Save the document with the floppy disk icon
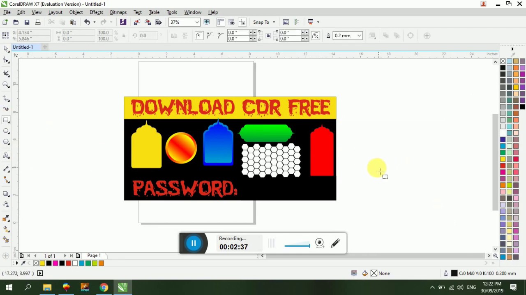The image size is (526, 295). pos(27,22)
